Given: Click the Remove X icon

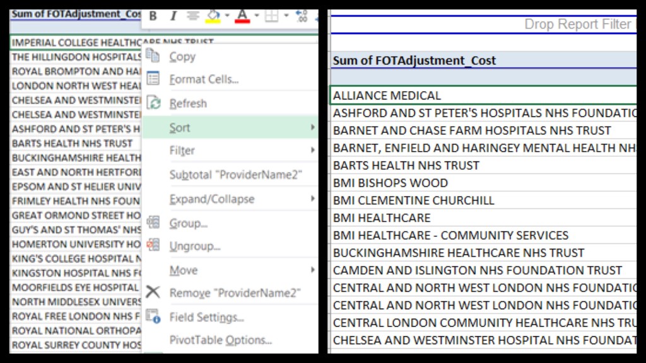Looking at the screenshot, I should tap(153, 292).
